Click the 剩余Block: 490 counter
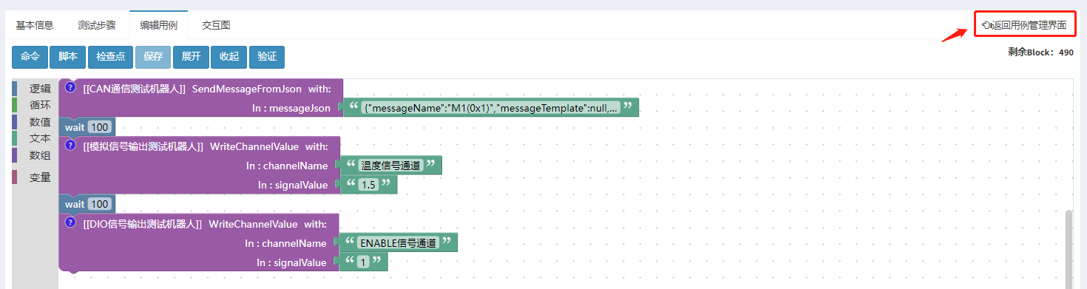The width and height of the screenshot is (1087, 289). 1040,52
